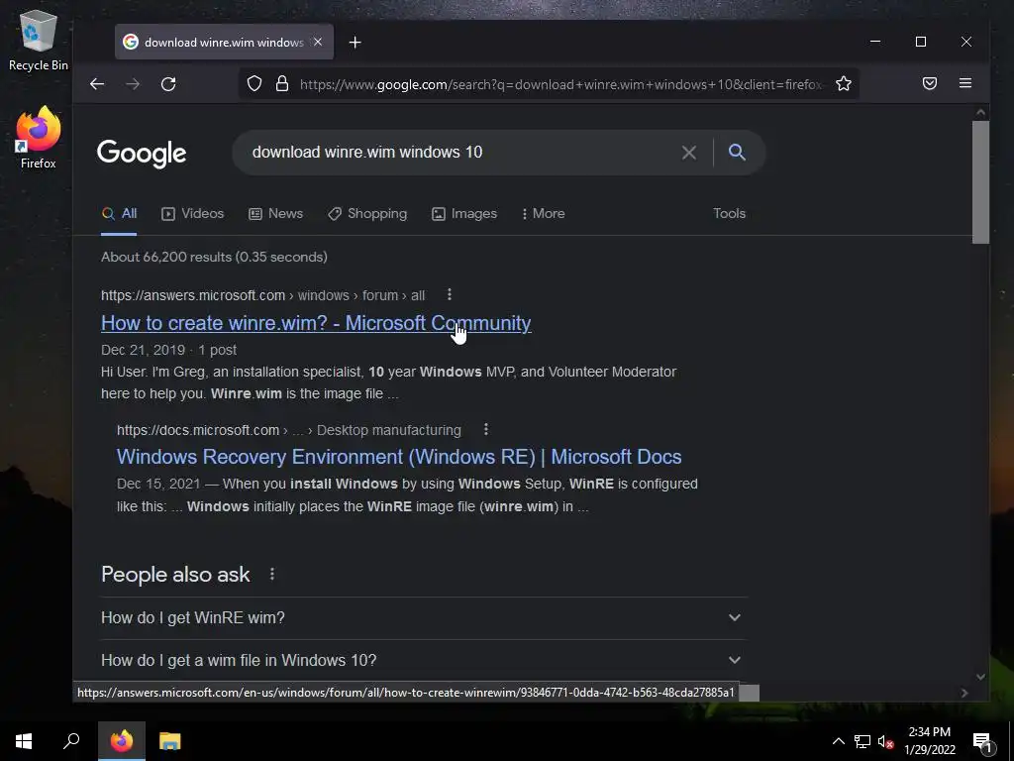Show hidden system tray icons
This screenshot has height=761, width=1014.
point(838,741)
